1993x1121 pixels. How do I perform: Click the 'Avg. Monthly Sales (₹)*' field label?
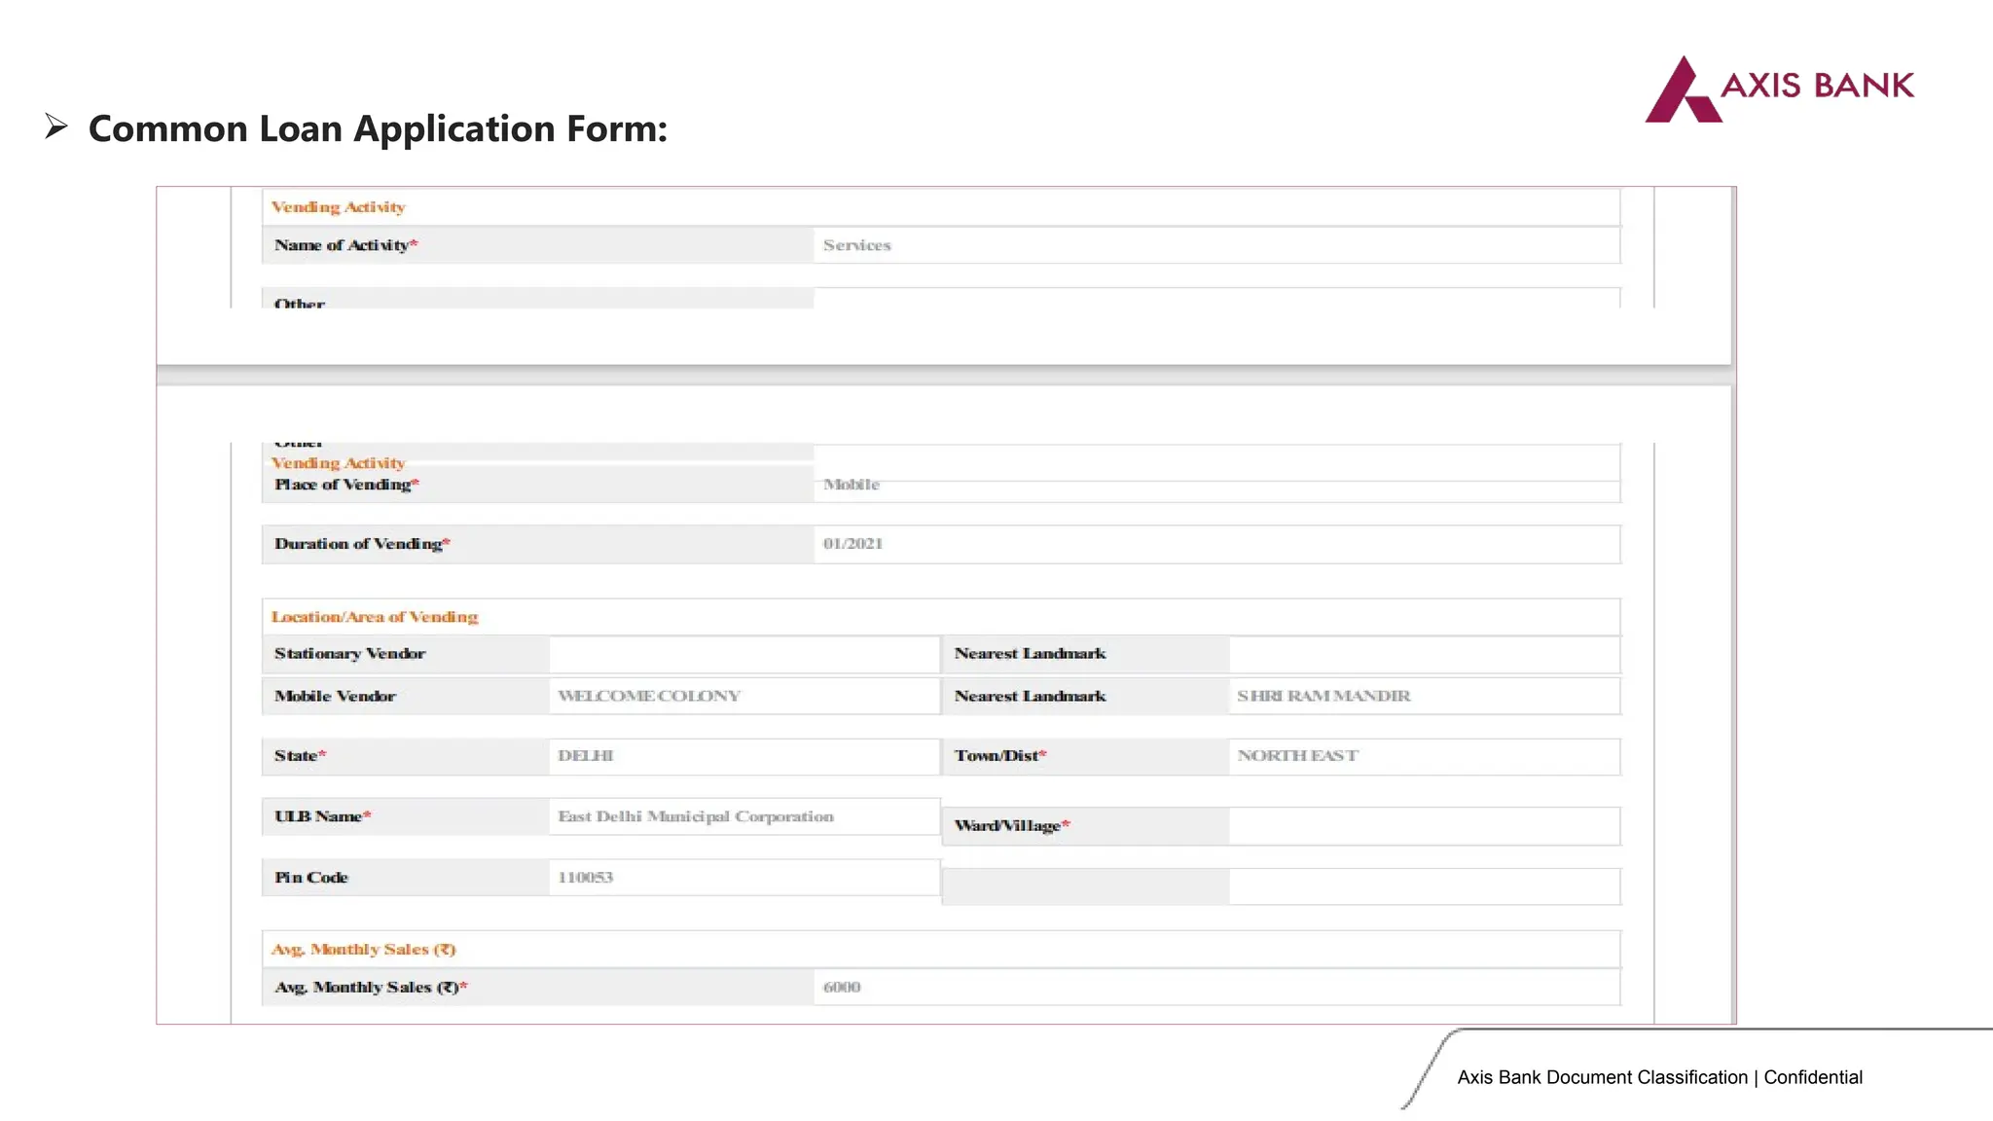coord(371,987)
